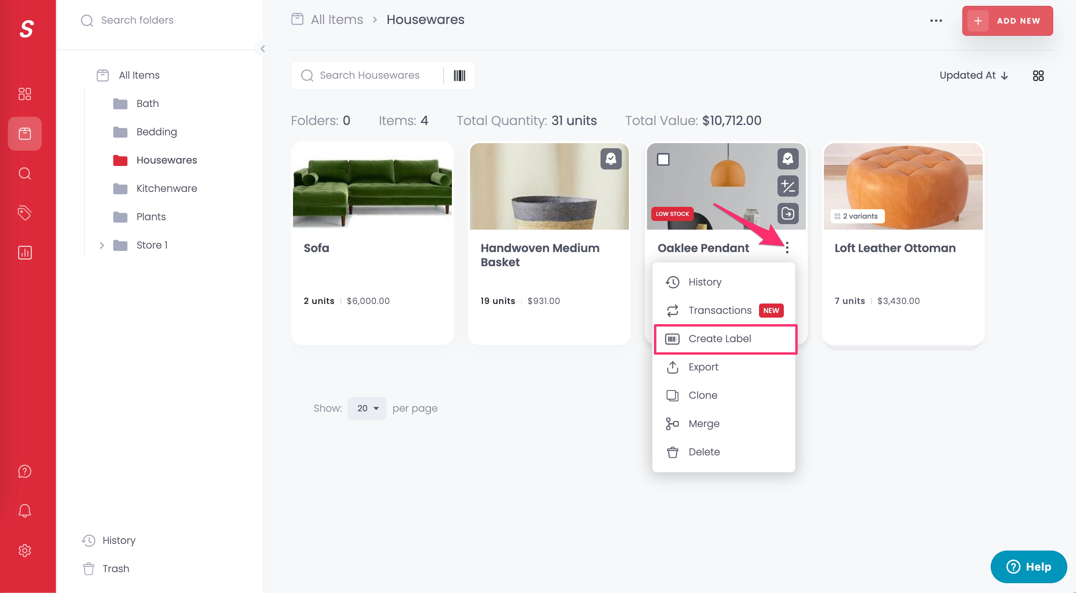
Task: Collapse the folders sidebar panel
Action: pyautogui.click(x=263, y=49)
